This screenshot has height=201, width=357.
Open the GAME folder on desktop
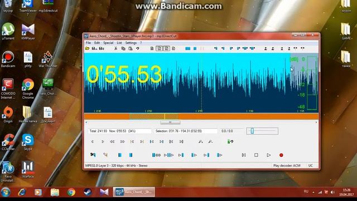346,31
